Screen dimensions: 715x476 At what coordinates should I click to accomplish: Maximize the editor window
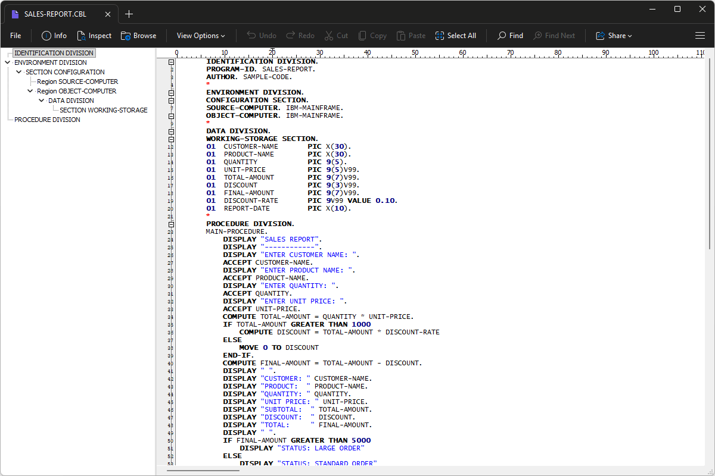pos(677,9)
